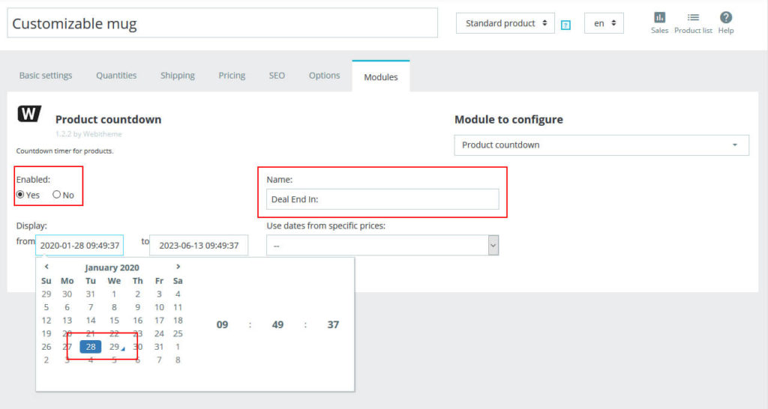Click the display 'to' date field
The width and height of the screenshot is (768, 409).
pos(199,245)
